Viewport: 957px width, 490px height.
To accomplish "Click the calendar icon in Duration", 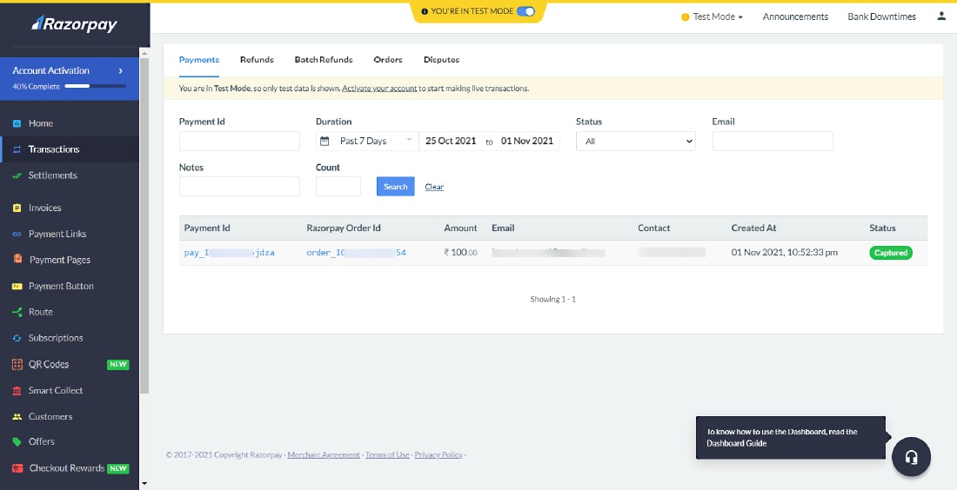I will (325, 141).
